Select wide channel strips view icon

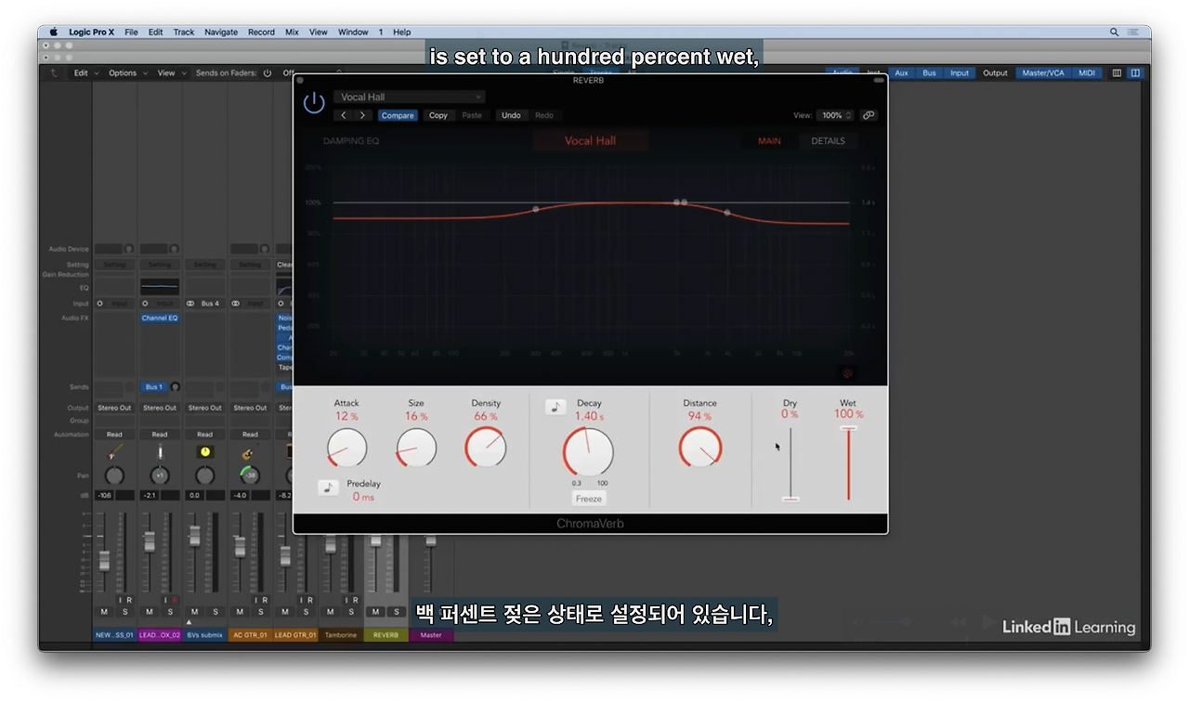click(x=1134, y=73)
